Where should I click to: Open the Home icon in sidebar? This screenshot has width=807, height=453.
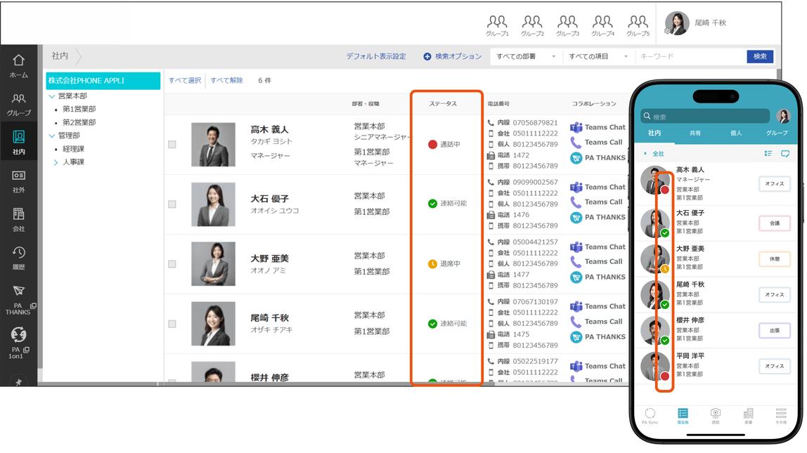click(18, 66)
